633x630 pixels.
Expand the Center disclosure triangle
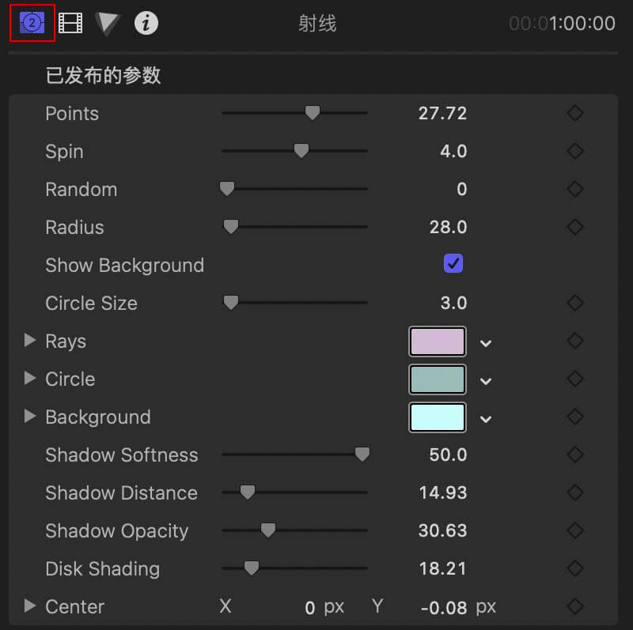click(x=30, y=606)
